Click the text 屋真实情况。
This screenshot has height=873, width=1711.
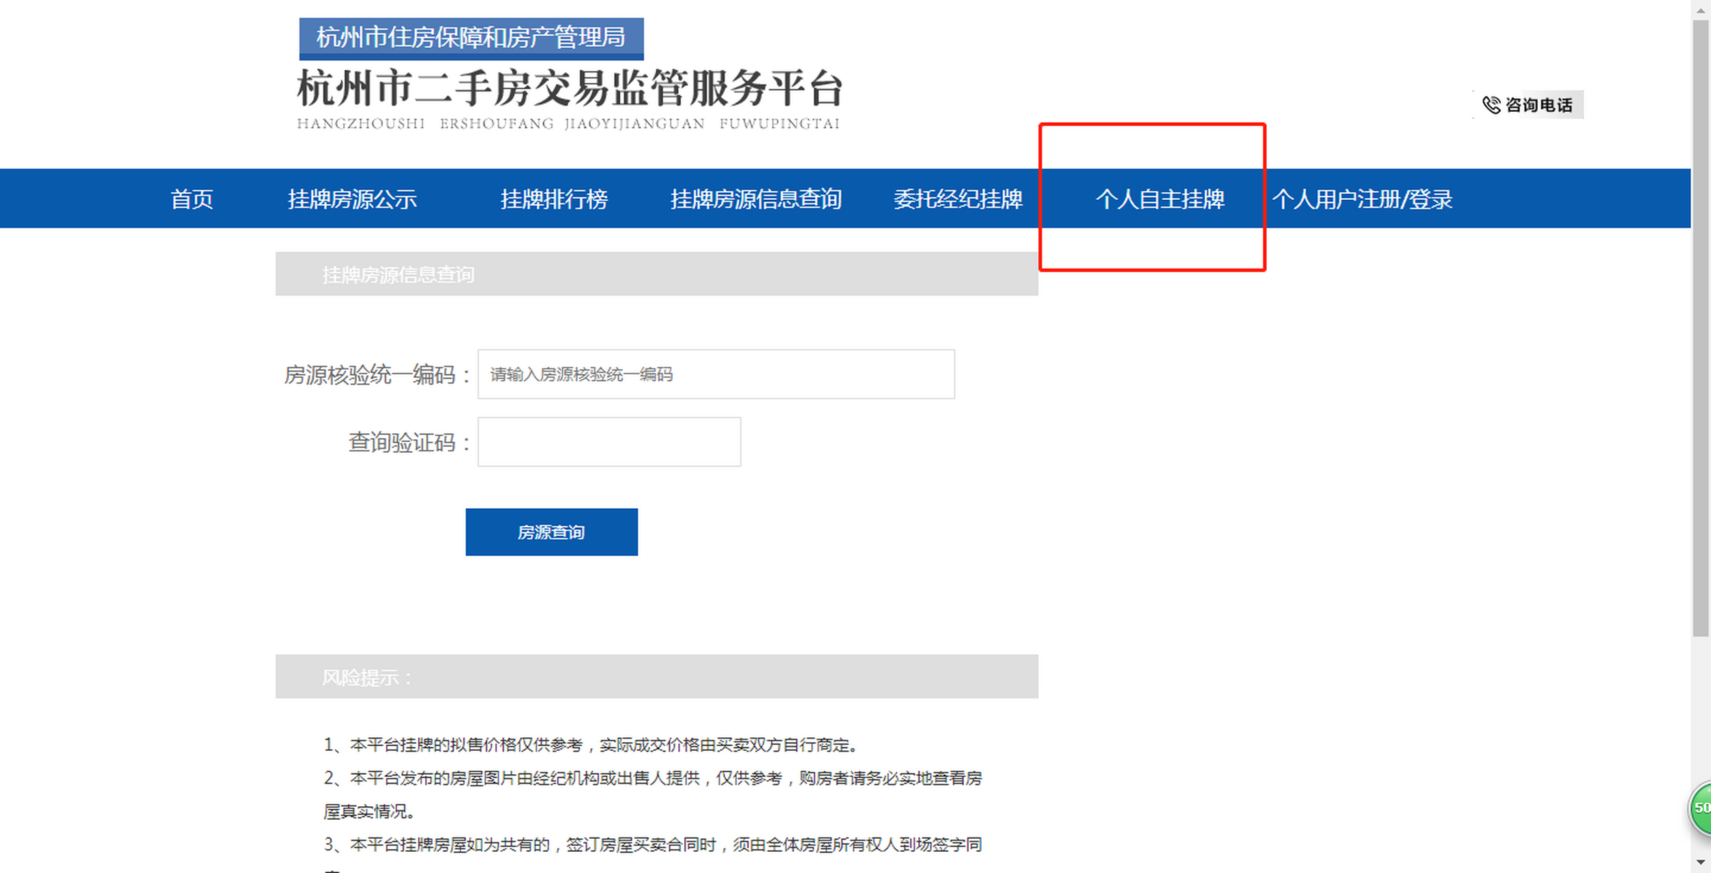pos(369,812)
